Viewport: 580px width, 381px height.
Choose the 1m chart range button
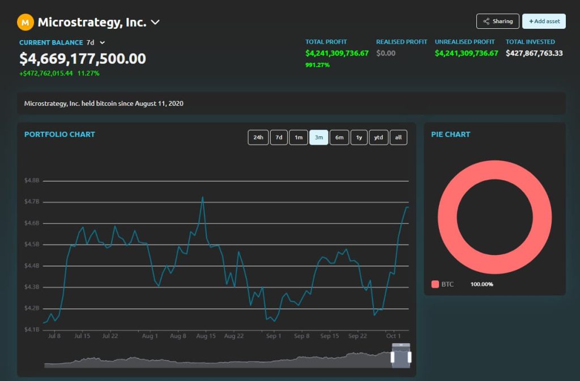pos(298,137)
